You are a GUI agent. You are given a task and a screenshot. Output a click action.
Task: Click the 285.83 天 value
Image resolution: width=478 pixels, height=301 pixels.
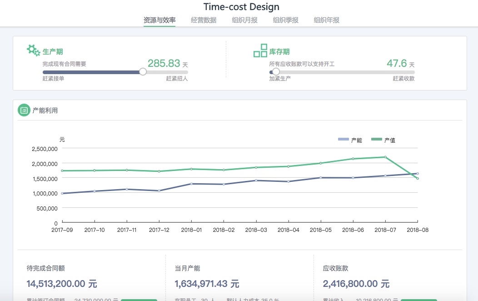[168, 64]
